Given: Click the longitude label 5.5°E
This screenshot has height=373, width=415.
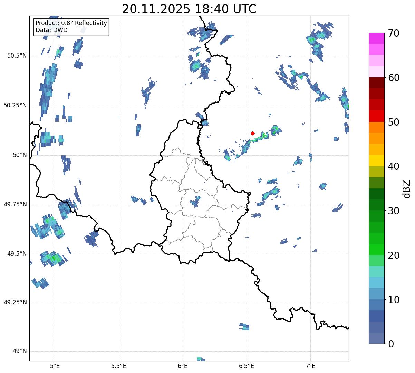Looking at the screenshot, I should tap(119, 366).
